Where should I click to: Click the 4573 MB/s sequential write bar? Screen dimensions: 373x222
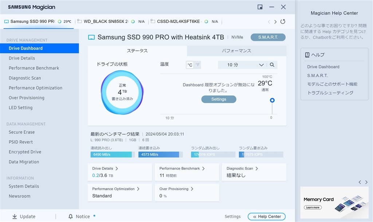(161, 155)
